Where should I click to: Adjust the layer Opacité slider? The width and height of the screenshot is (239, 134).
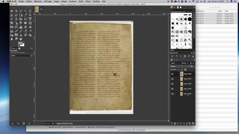pyautogui.click(x=182, y=66)
